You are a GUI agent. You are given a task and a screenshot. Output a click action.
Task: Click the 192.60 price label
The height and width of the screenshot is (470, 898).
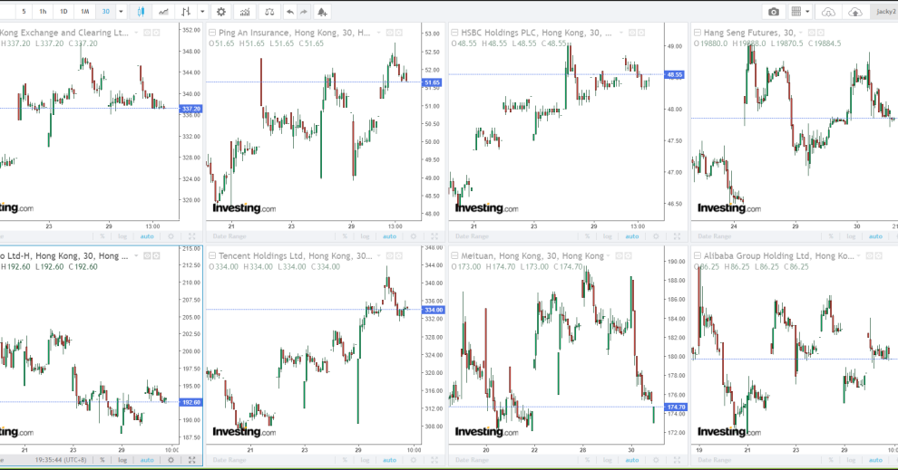pos(190,402)
